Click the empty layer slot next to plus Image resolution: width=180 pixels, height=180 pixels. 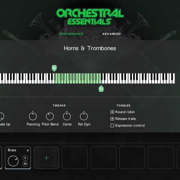(75, 158)
